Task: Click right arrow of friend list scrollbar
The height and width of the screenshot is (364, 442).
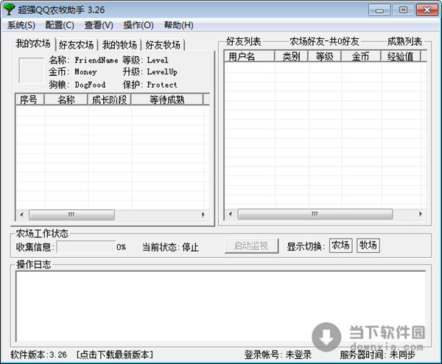Action: 421,214
